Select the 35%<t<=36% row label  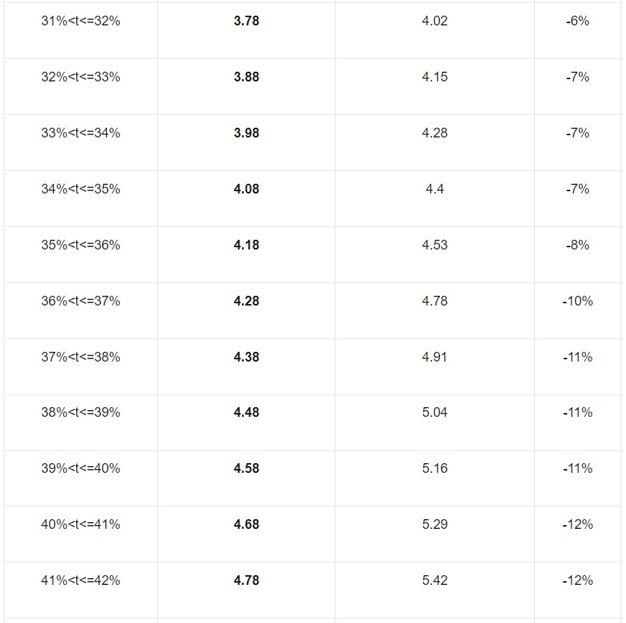point(81,245)
